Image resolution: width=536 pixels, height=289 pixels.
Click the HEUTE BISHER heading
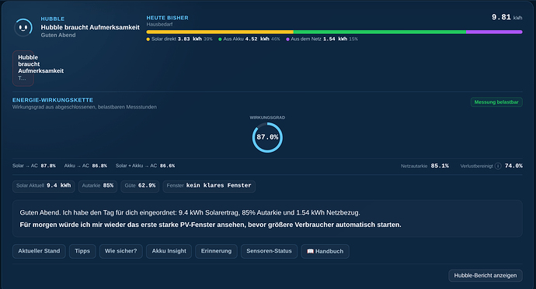click(x=168, y=18)
